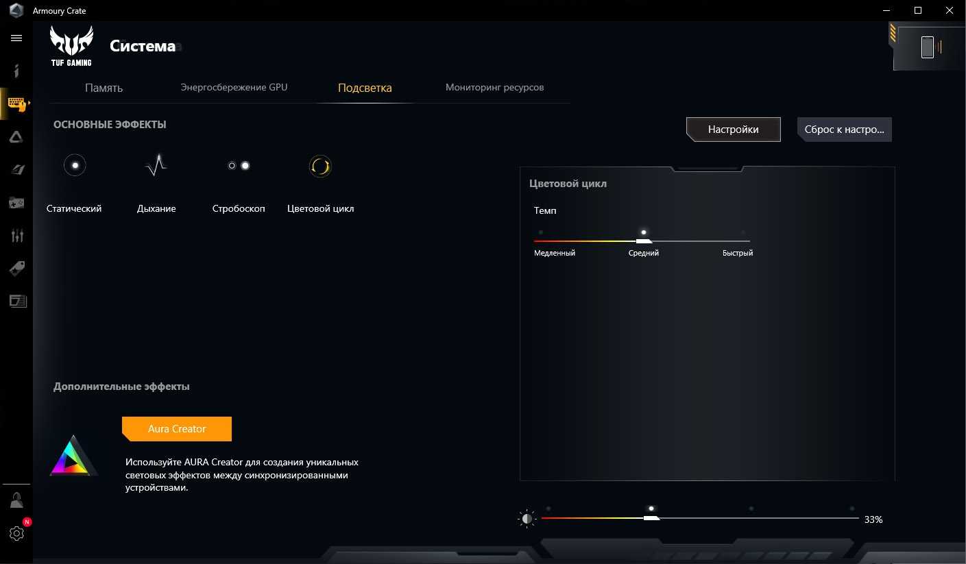
Task: Pick the Color cycle effect icon
Action: click(x=320, y=166)
